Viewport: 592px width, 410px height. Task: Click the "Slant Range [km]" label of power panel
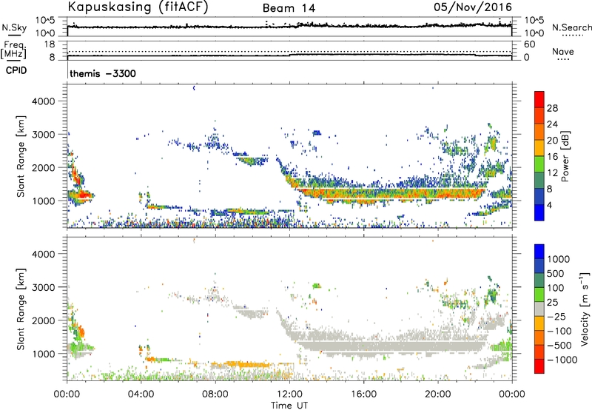[x=21, y=156]
